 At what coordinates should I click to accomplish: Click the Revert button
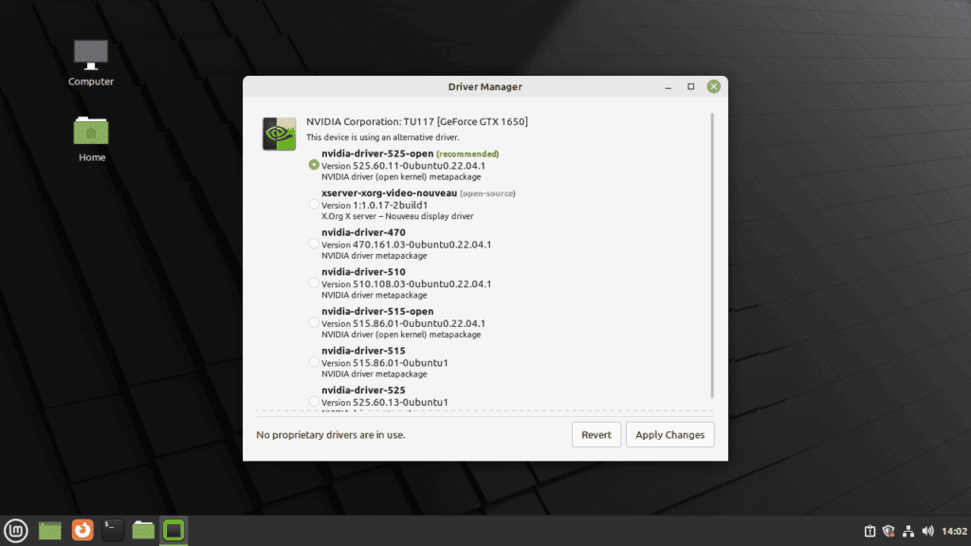coord(596,434)
